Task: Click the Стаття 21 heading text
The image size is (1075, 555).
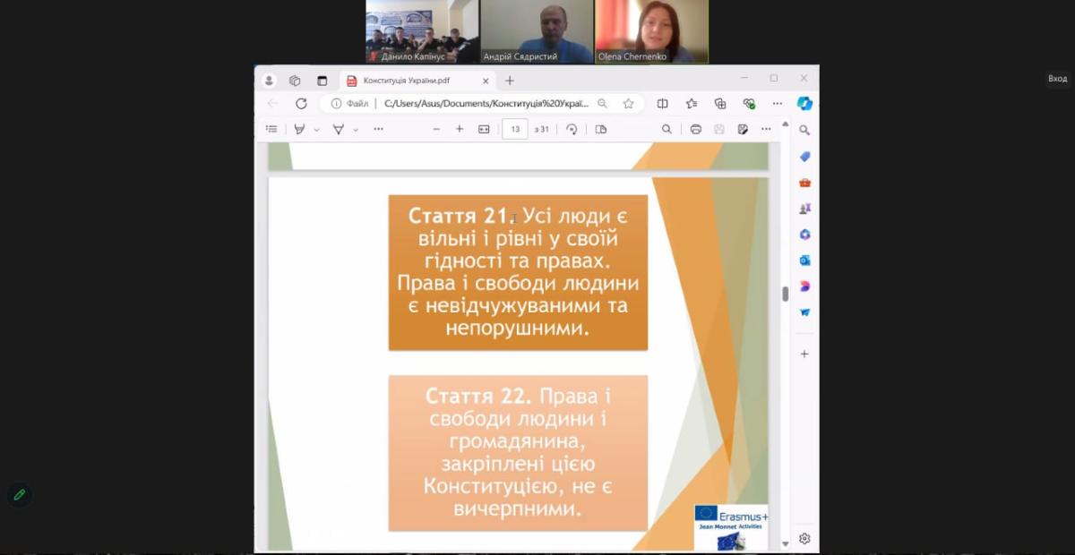Action: coord(460,216)
